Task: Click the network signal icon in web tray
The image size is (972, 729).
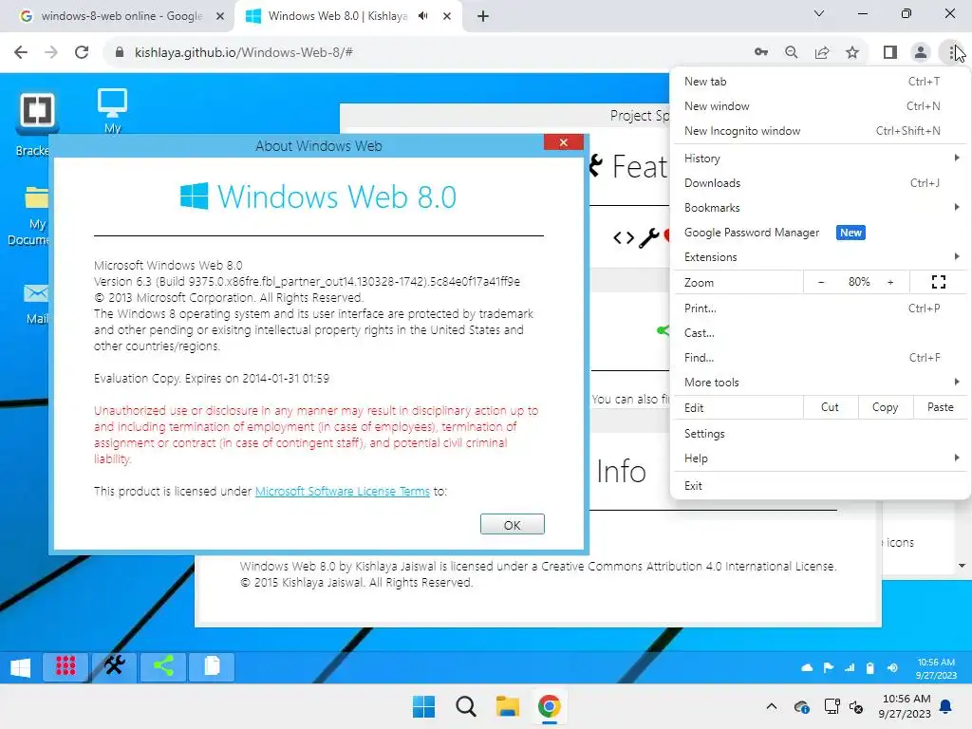Action: coord(850,667)
